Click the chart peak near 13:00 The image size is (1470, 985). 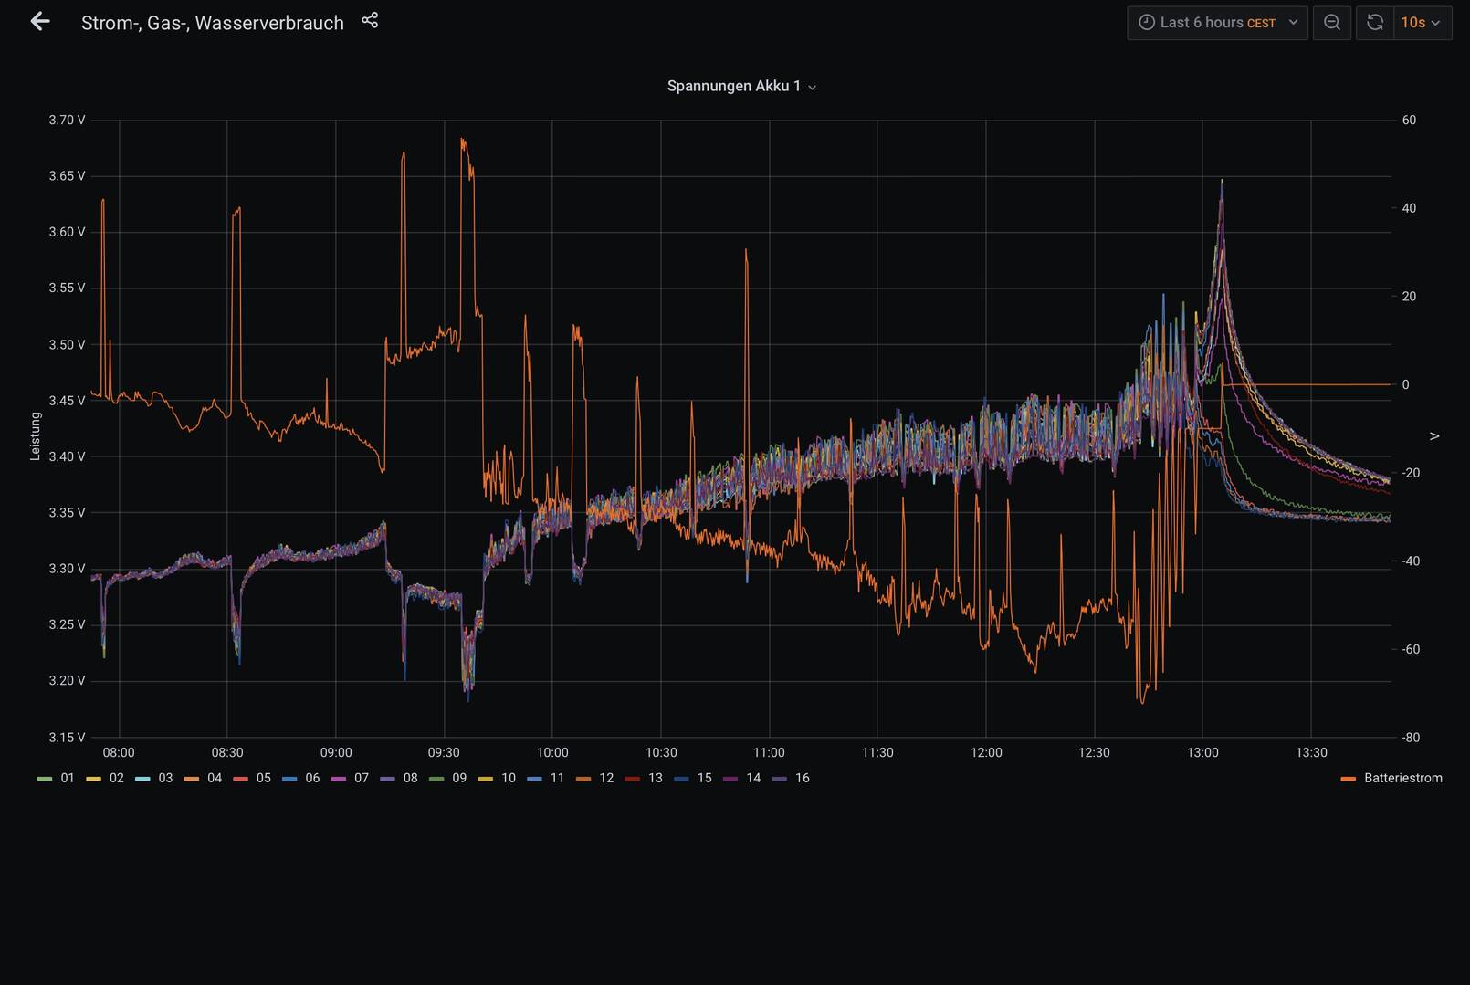pyautogui.click(x=1222, y=182)
